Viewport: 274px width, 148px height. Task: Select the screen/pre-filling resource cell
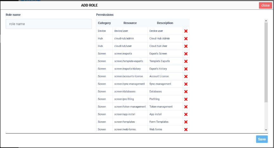pyautogui.click(x=130, y=99)
